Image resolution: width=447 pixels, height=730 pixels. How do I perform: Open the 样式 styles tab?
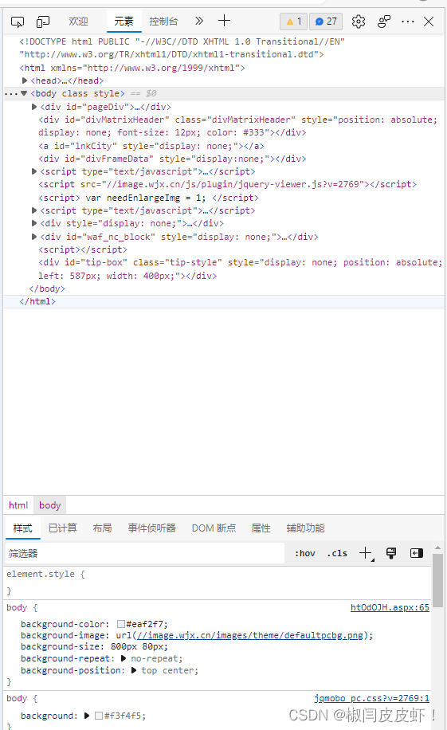[x=23, y=528]
